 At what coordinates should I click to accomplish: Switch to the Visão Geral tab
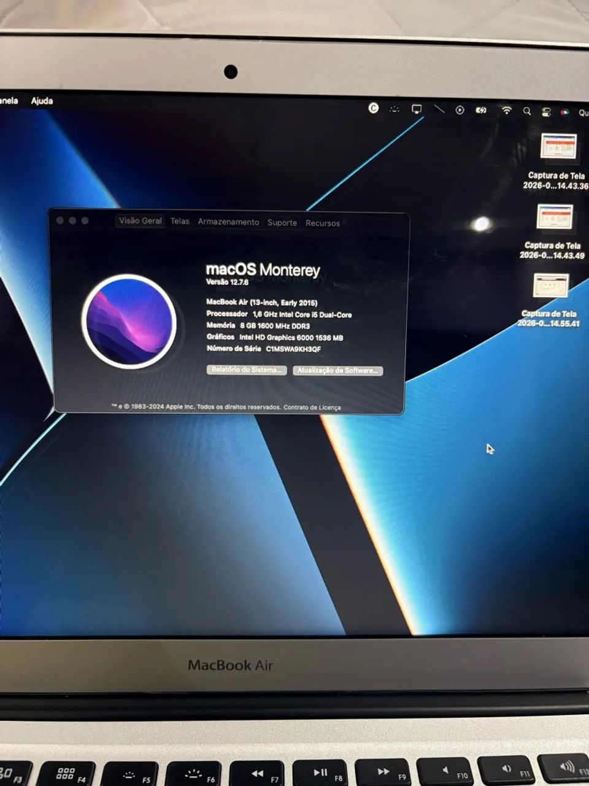141,220
